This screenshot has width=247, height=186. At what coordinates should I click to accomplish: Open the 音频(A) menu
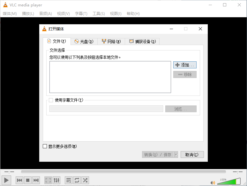pyautogui.click(x=46, y=14)
